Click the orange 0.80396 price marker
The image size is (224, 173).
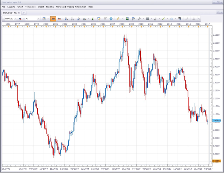[216, 161]
